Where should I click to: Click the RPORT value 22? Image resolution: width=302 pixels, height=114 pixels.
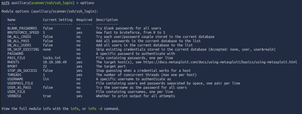45,66
